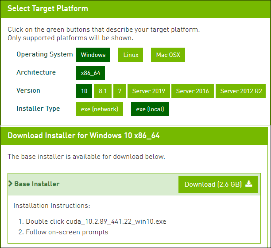Choose exe (local) installer type
The width and height of the screenshot is (271, 248).
click(150, 109)
